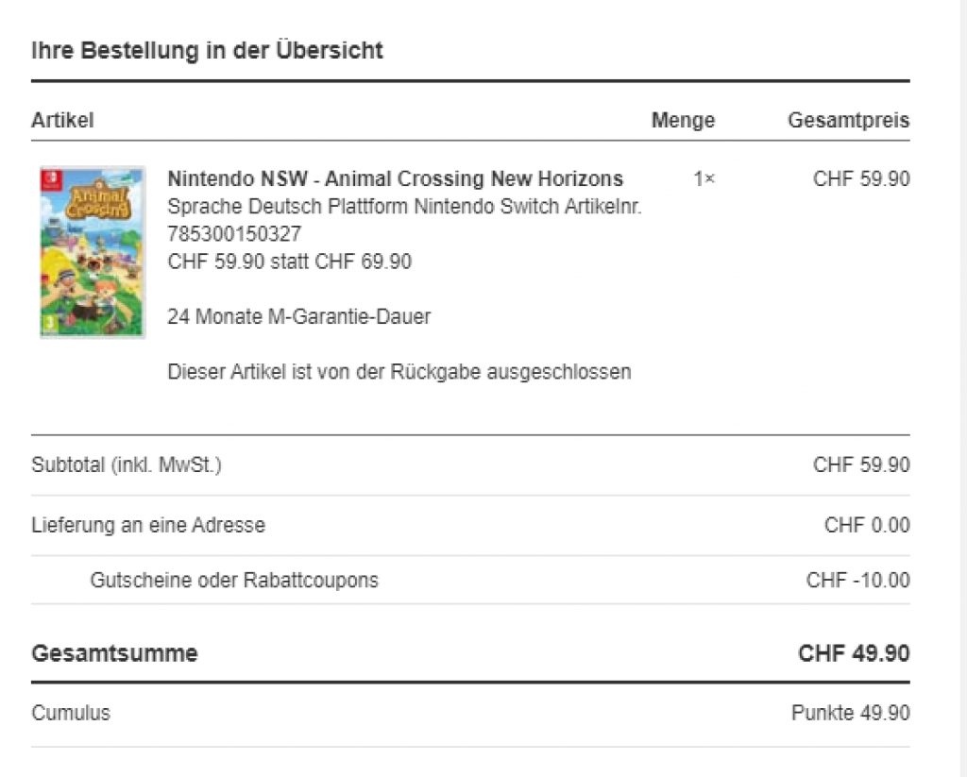Click the CHF 59.90 statt CHF 69.90 text
This screenshot has height=777, width=967.
[289, 262]
